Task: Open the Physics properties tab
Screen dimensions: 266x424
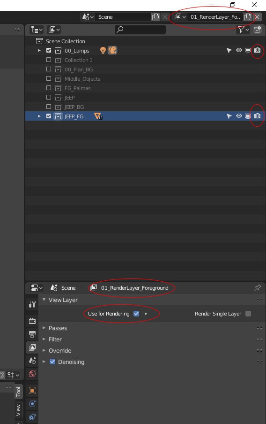Action: [x=32, y=404]
